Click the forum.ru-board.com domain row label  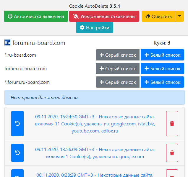tap(25, 68)
